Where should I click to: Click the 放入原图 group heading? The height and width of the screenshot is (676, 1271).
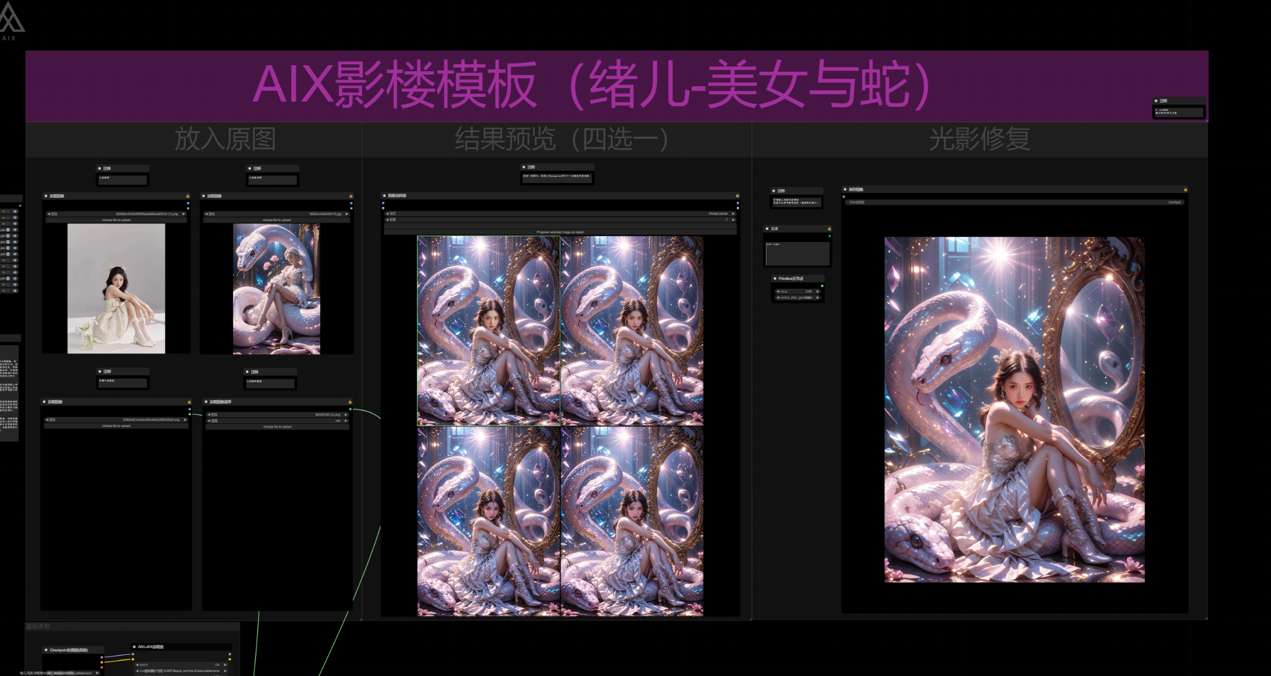point(225,139)
